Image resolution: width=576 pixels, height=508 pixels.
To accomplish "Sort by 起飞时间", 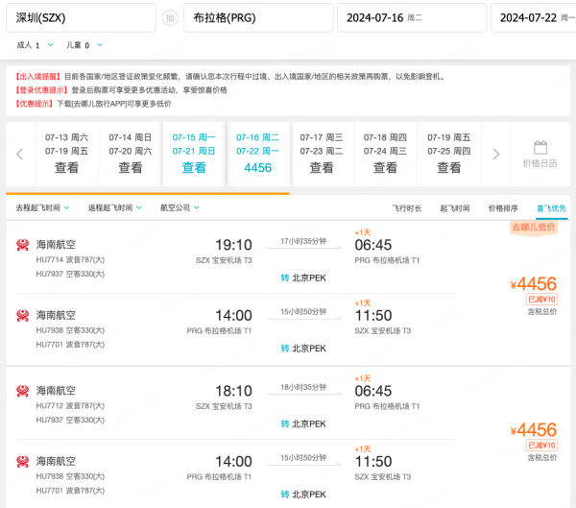I will (x=455, y=208).
